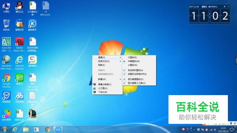Screen dimensions: 237x133
Task: Select Large icons (R) option
Action: coord(139,58)
